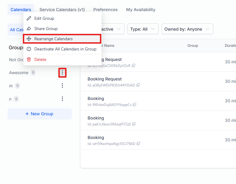This screenshot has width=236, height=184.
Task: Open the Owned by: Anyone dropdown
Action: 187,29
